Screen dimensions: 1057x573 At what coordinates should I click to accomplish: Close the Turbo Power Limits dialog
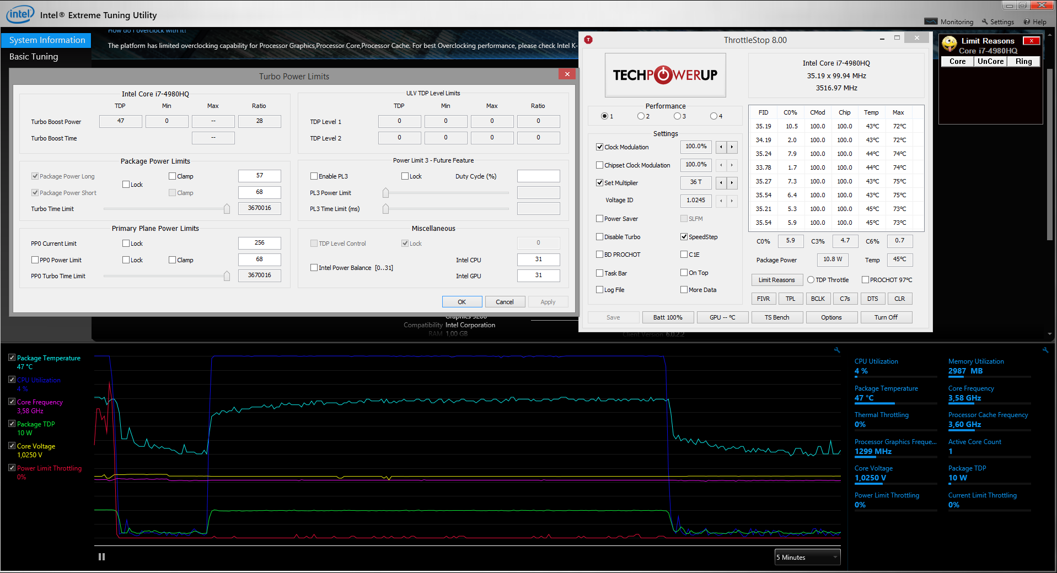click(x=567, y=74)
